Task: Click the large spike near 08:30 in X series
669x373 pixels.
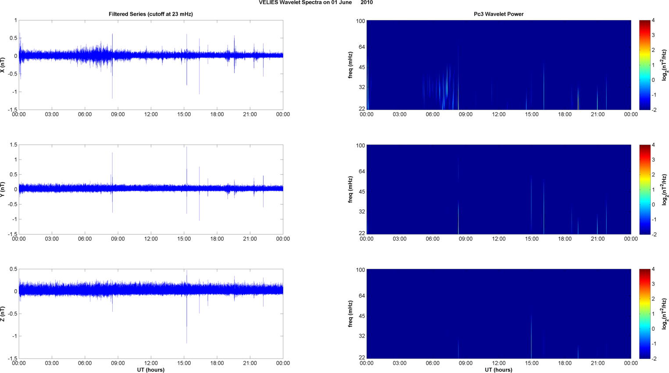Action: (112, 66)
